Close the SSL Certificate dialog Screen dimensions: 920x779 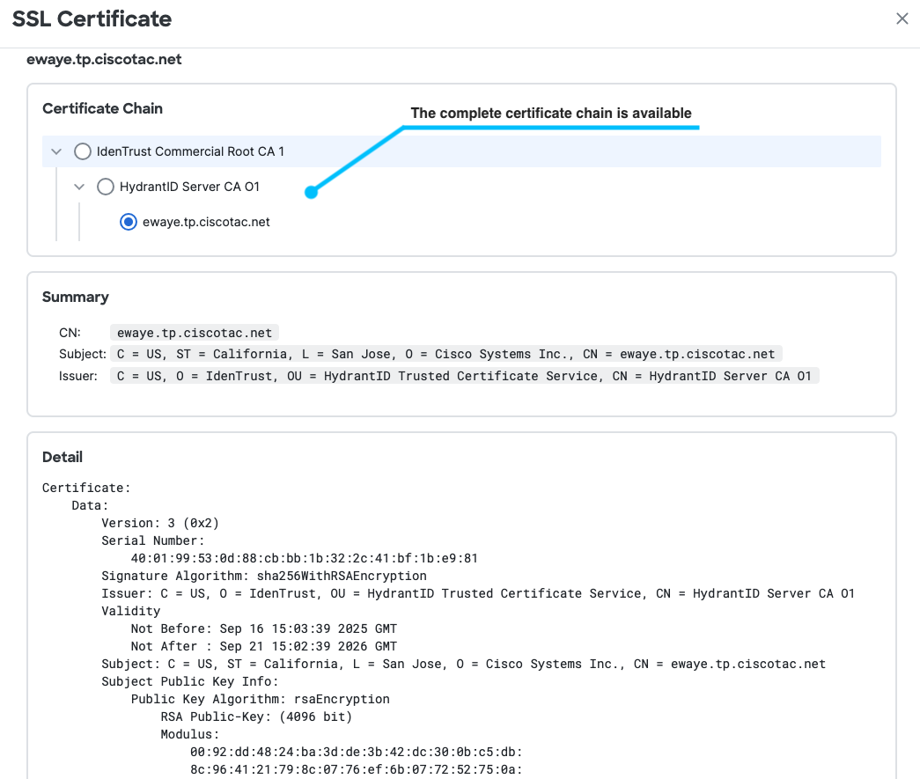902,18
